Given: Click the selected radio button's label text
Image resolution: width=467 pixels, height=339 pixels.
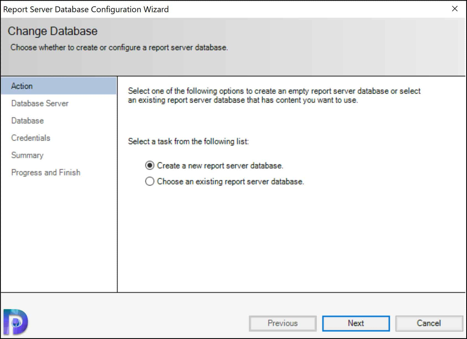Looking at the screenshot, I should [x=220, y=165].
